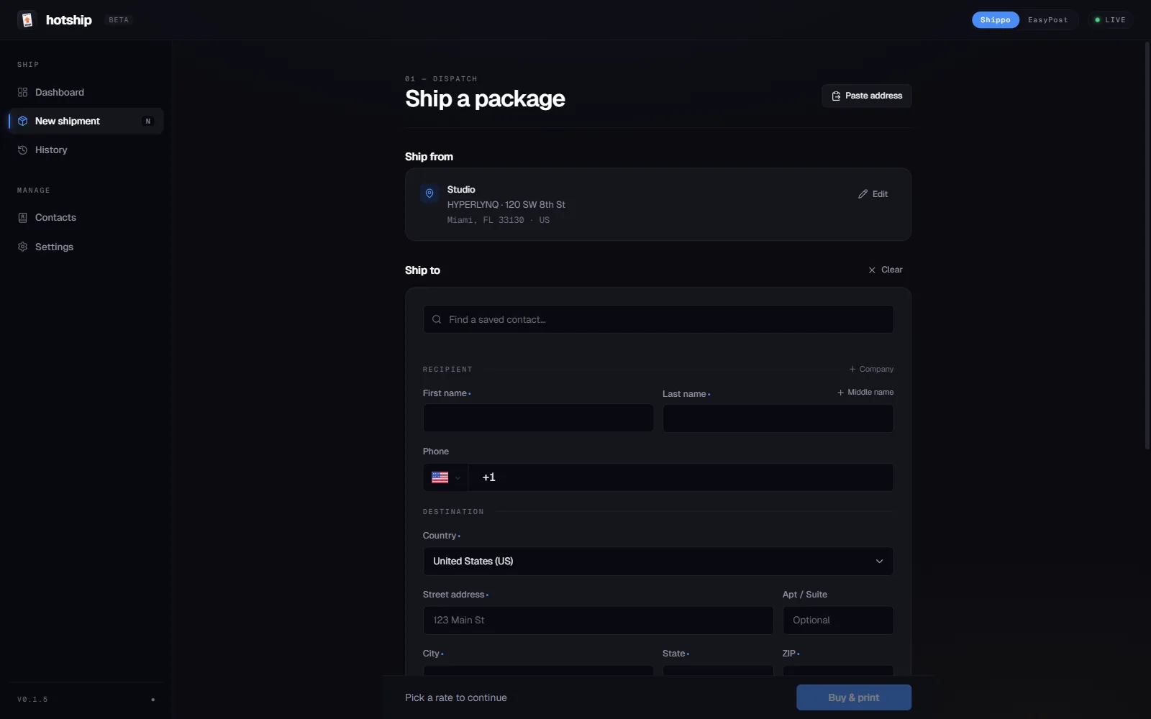
Task: Click the BETA badge
Action: (119, 20)
